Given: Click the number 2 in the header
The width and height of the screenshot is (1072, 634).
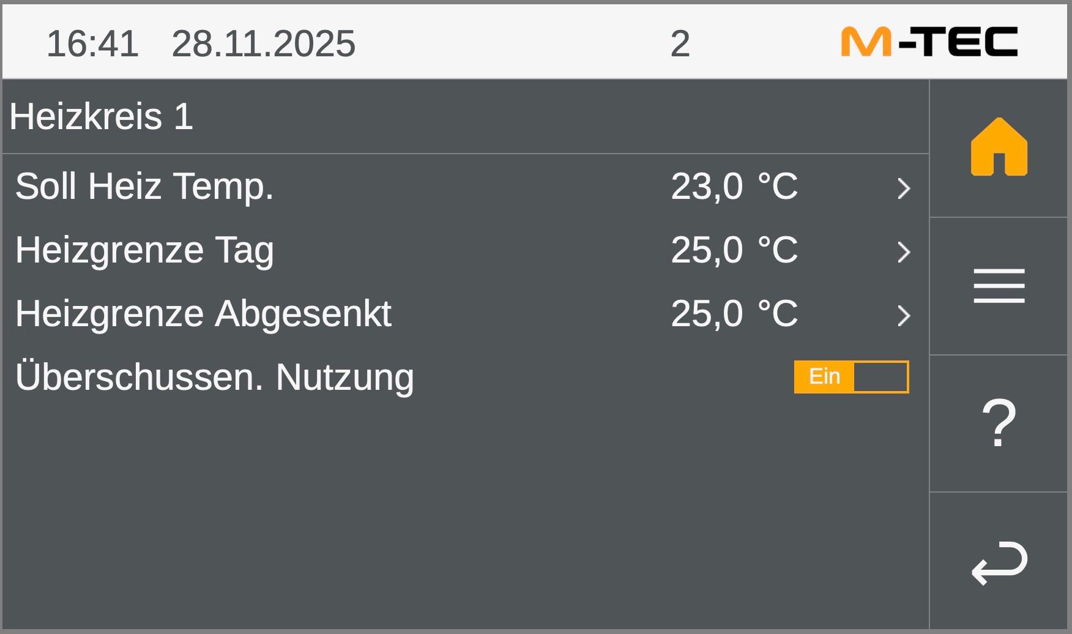Looking at the screenshot, I should point(680,43).
